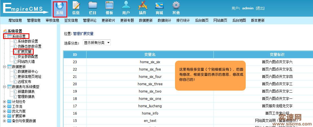This screenshot has height=127, width=313.
Task: Open 数据更新 in the secondary menu
Action: point(146,20)
